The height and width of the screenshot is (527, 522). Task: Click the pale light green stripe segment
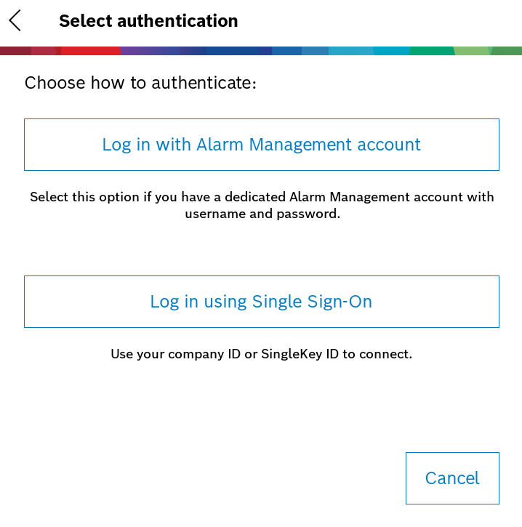click(473, 51)
